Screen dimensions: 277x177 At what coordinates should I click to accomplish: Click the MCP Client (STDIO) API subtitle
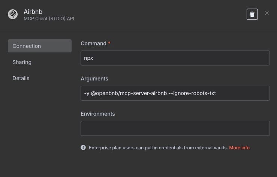pyautogui.click(x=49, y=18)
